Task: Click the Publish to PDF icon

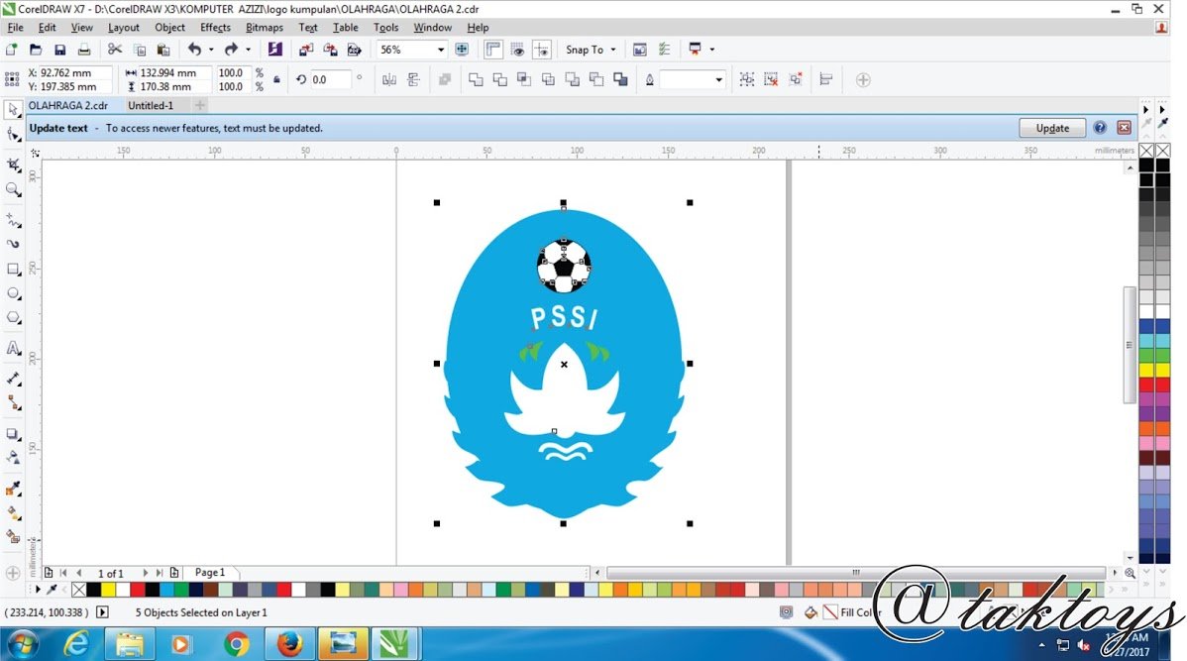Action: [x=355, y=50]
